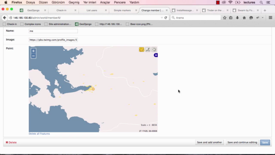Focus the Name input field
The width and height of the screenshot is (275, 155).
[53, 31]
